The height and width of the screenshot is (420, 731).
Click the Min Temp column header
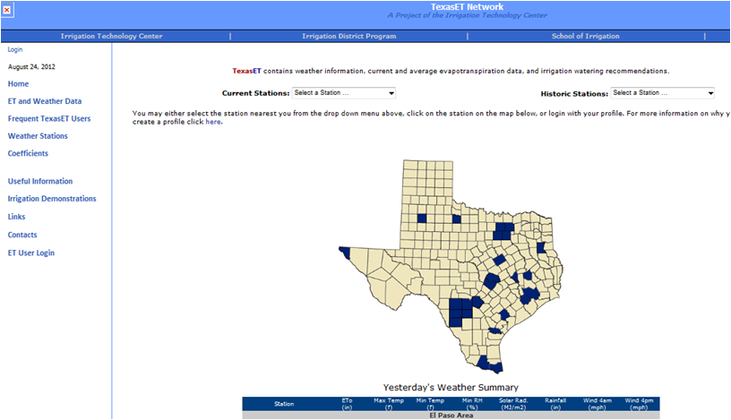pos(430,404)
